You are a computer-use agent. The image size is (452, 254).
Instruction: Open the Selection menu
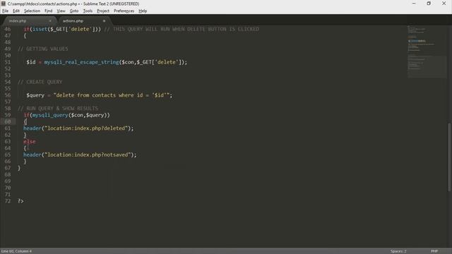pyautogui.click(x=32, y=11)
